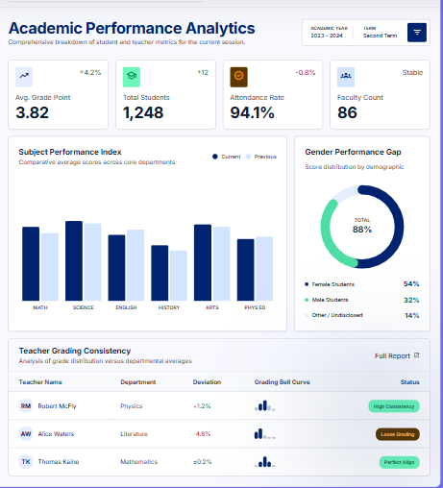Open the Term Second Term selector
Screen dimensions: 443x488
380,32
